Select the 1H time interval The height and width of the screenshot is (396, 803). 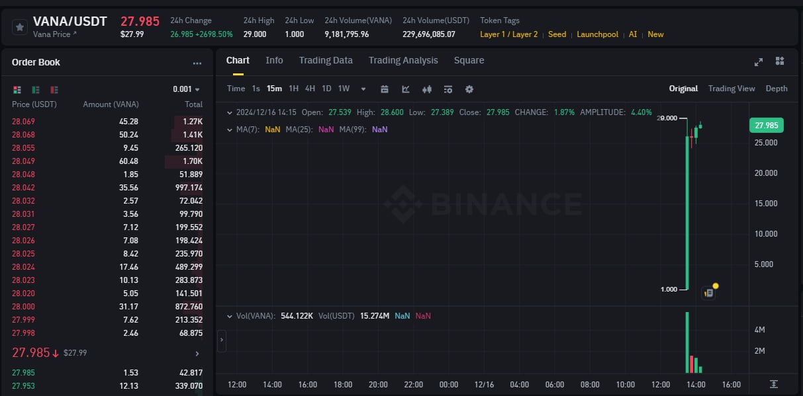(x=293, y=89)
